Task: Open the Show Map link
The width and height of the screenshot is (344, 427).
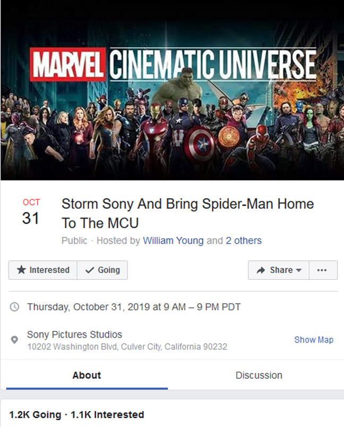Action: [314, 339]
